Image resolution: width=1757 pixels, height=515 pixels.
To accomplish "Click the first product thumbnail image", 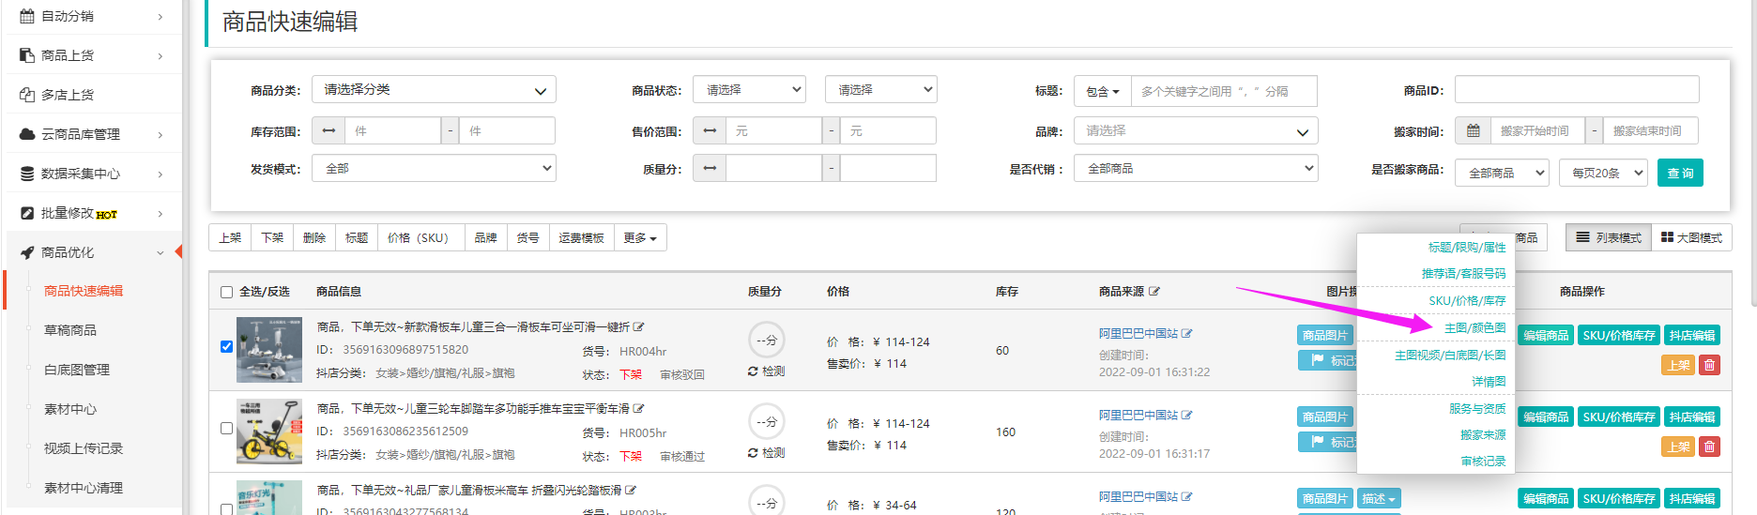I will (x=269, y=350).
